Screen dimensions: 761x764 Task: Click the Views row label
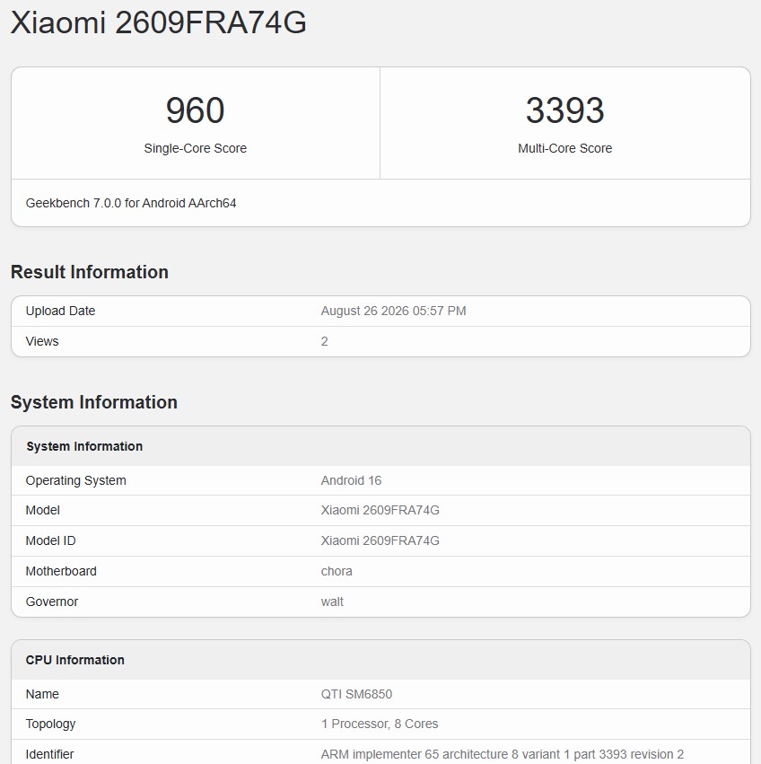42,341
